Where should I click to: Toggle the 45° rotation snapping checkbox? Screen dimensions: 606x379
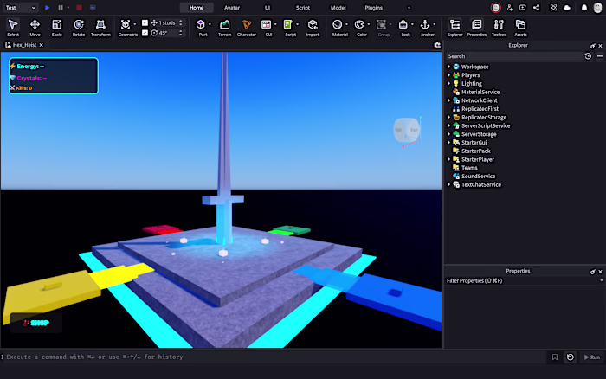pos(145,33)
